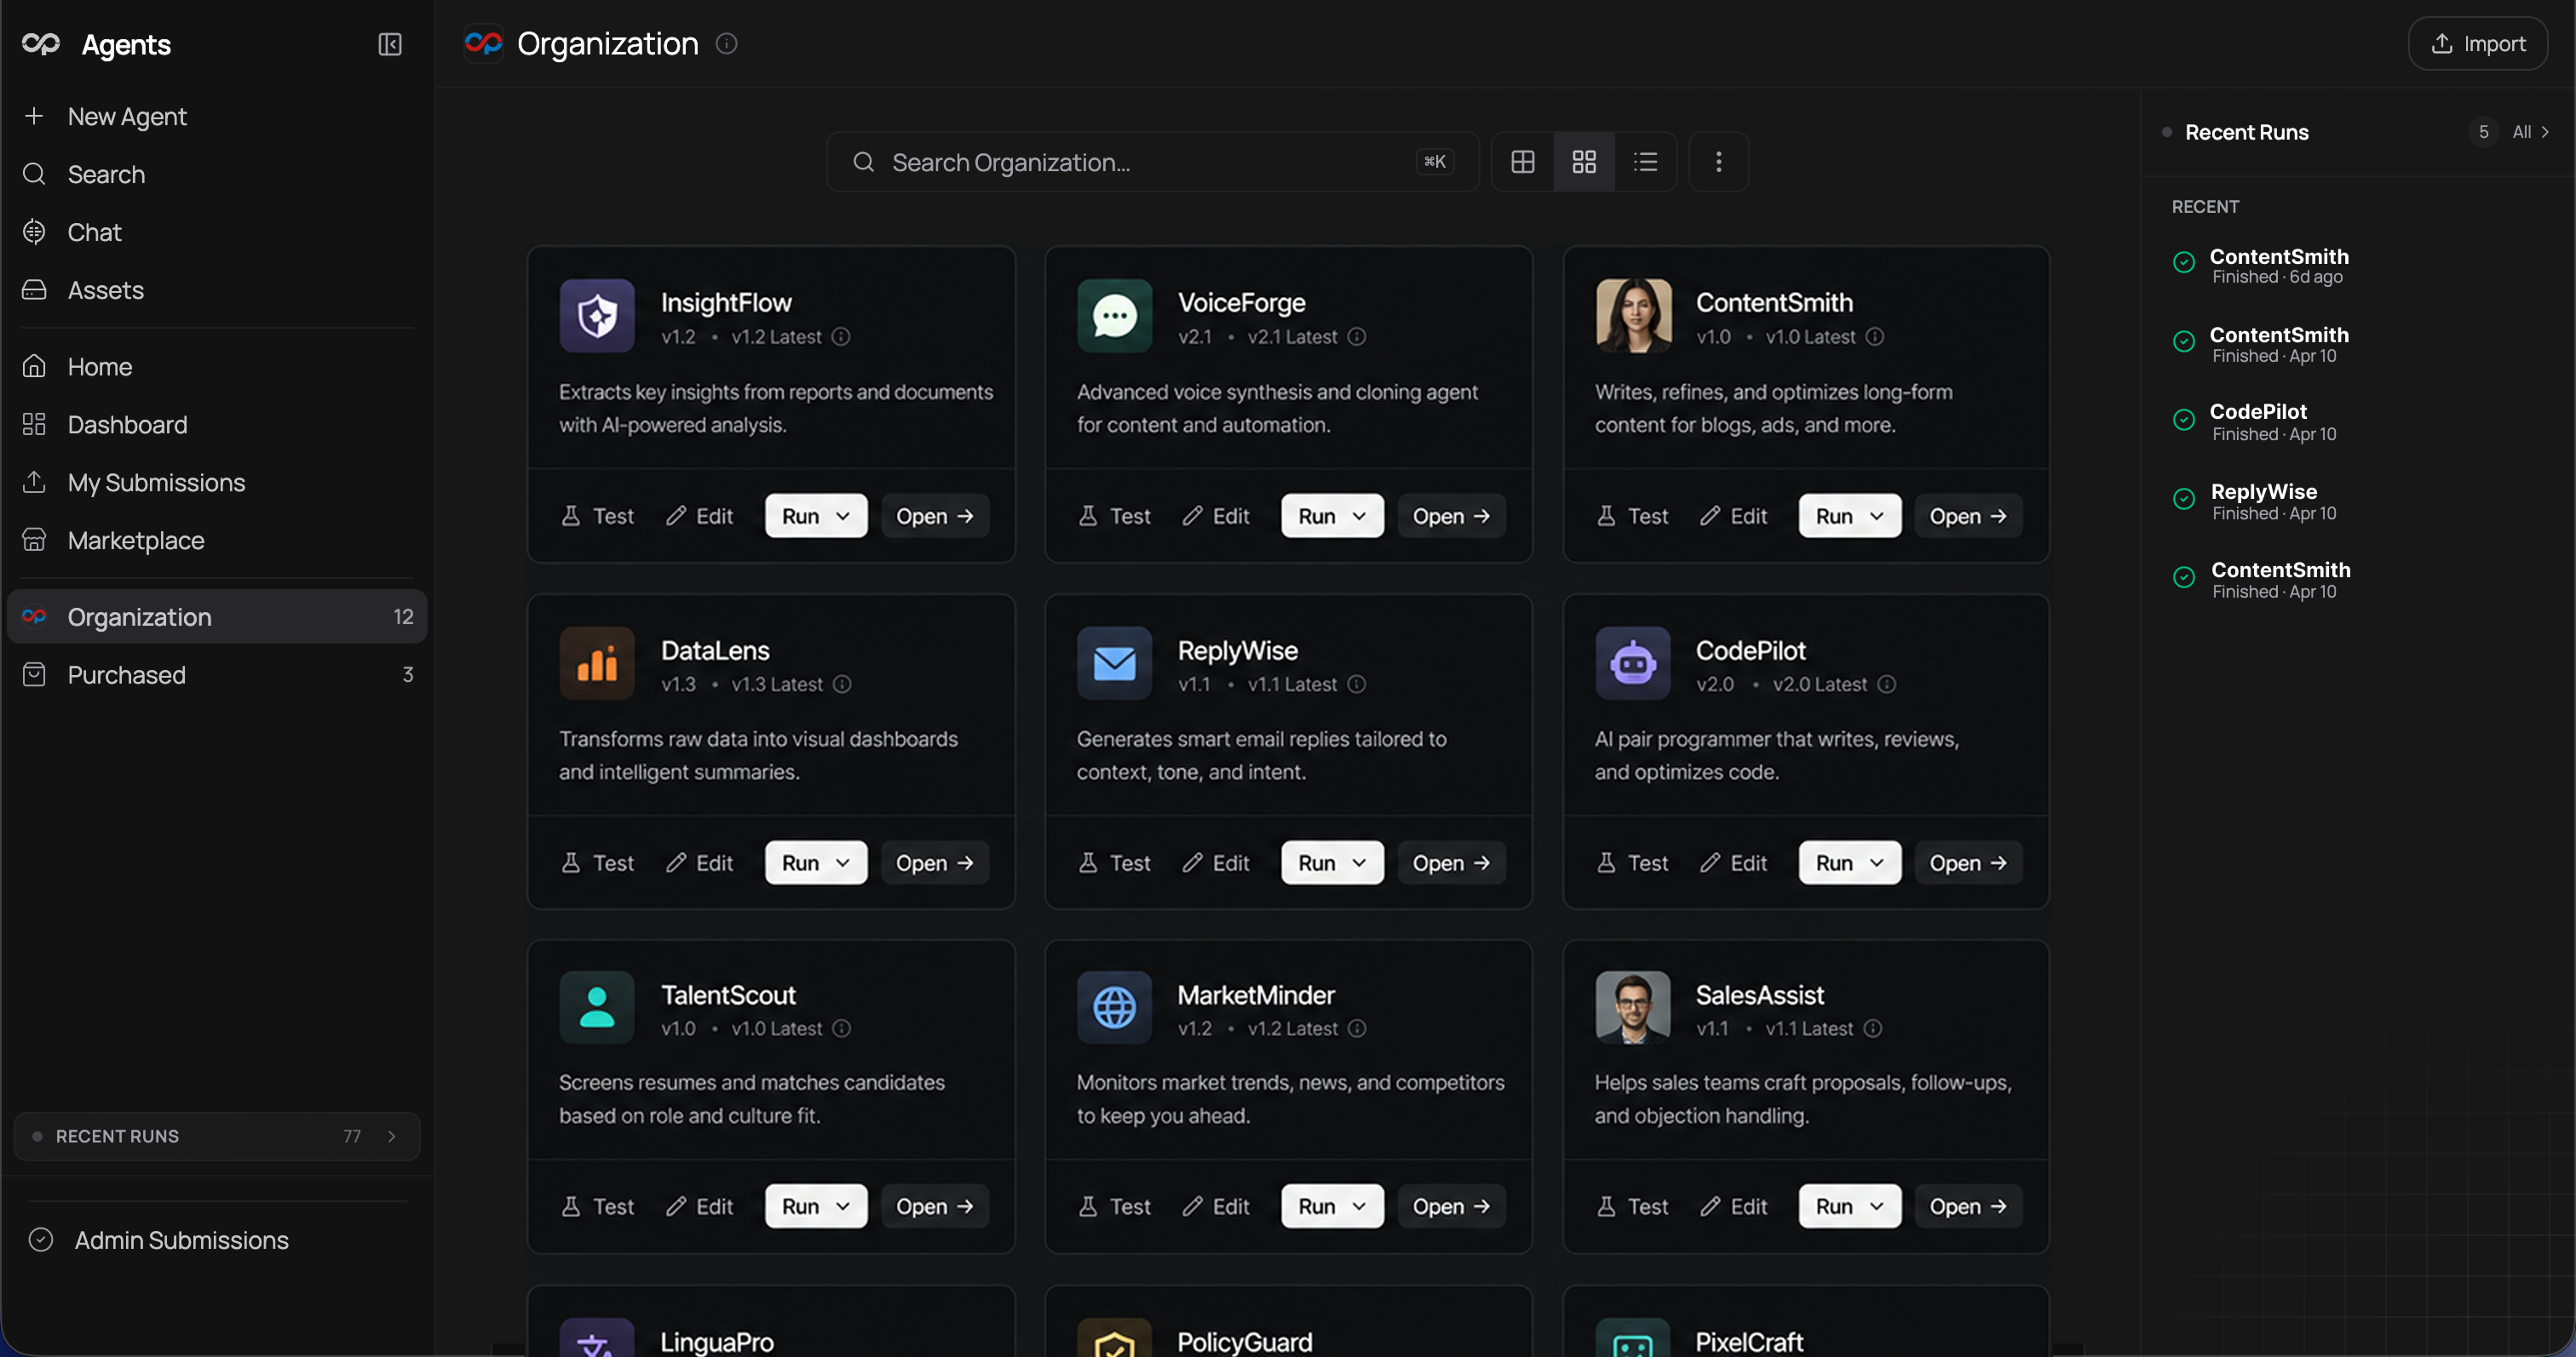Viewport: 2576px width, 1357px height.
Task: Show version info for DataLens
Action: click(842, 684)
